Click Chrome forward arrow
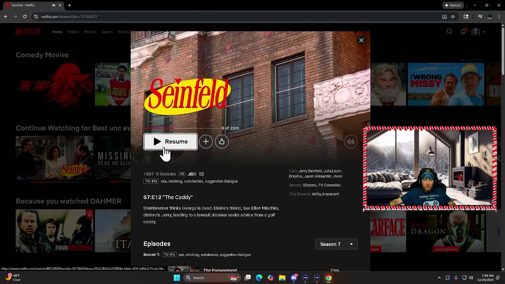Image resolution: width=505 pixels, height=284 pixels. [15, 17]
